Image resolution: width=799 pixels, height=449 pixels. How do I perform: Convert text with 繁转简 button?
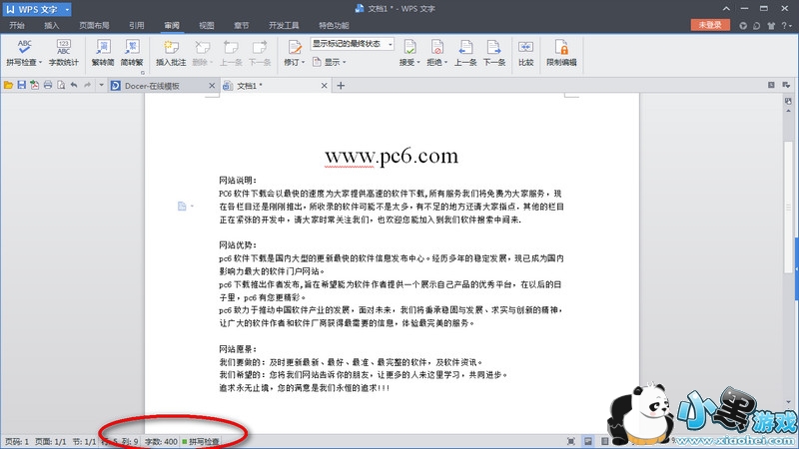click(103, 53)
